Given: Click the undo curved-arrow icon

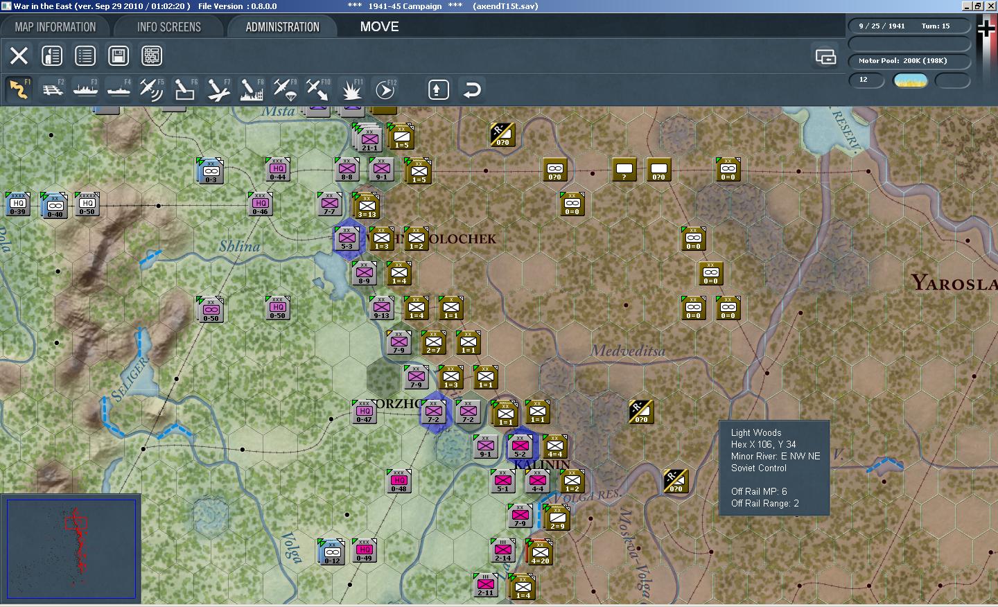Looking at the screenshot, I should [x=472, y=89].
